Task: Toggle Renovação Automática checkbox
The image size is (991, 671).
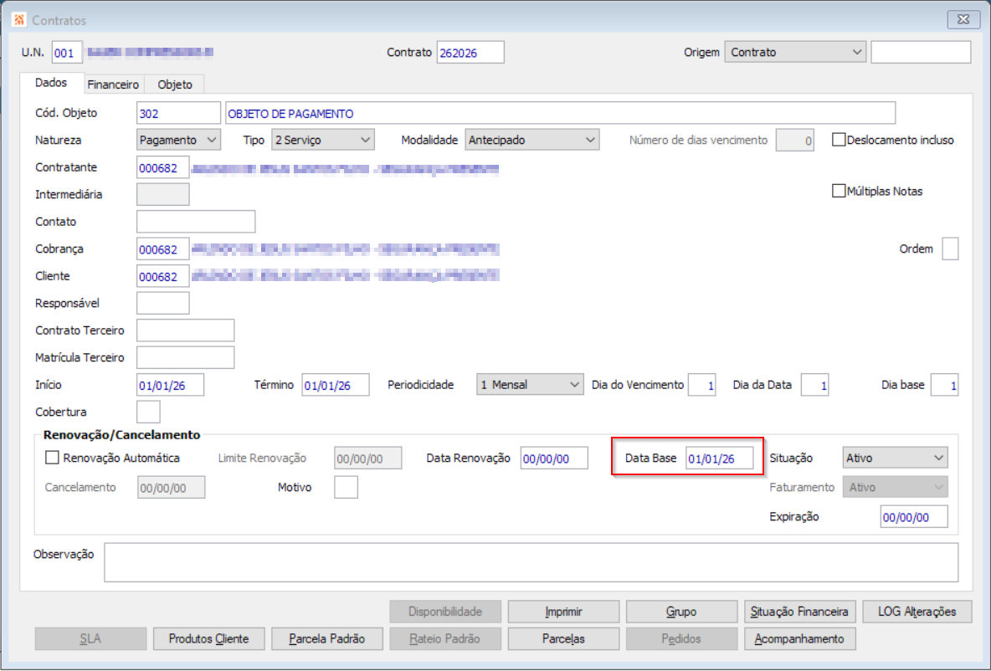Action: tap(52, 458)
